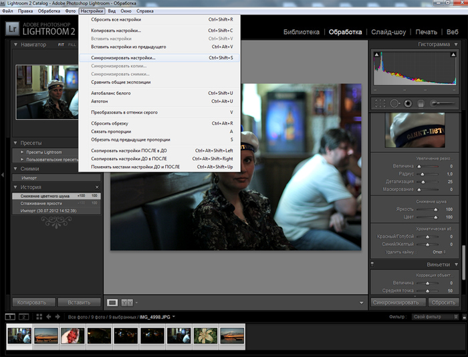The height and width of the screenshot is (357, 468).
Task: Click the Lr logo identity plate
Action: (12, 29)
